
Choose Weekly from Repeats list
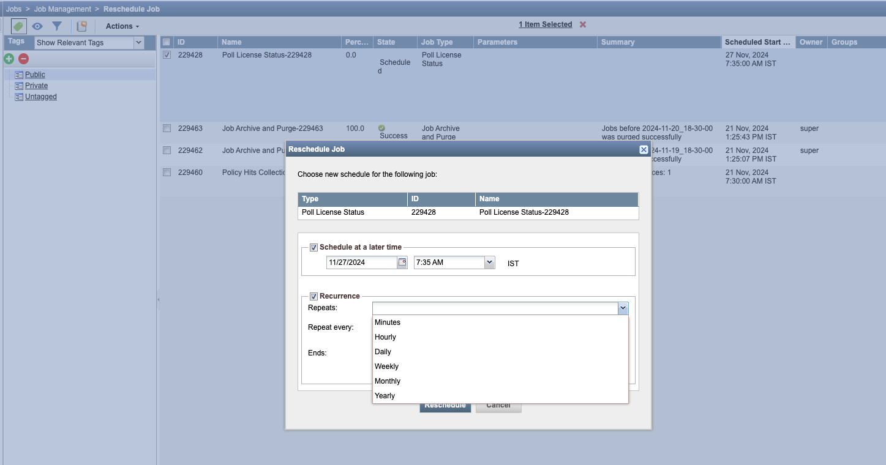[x=500, y=366]
